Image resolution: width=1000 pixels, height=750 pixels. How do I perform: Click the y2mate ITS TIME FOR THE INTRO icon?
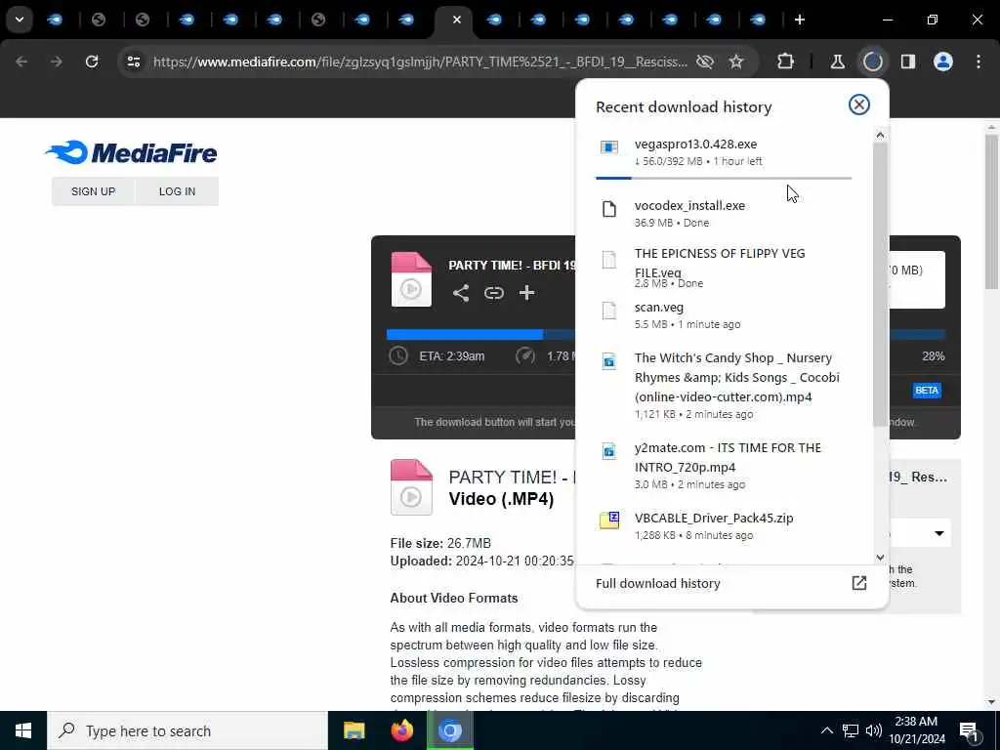(609, 451)
